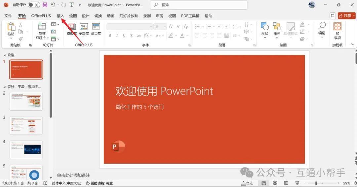This screenshot has width=357, height=187.
Task: Expand the slide Section dropdown
Action: [55, 39]
